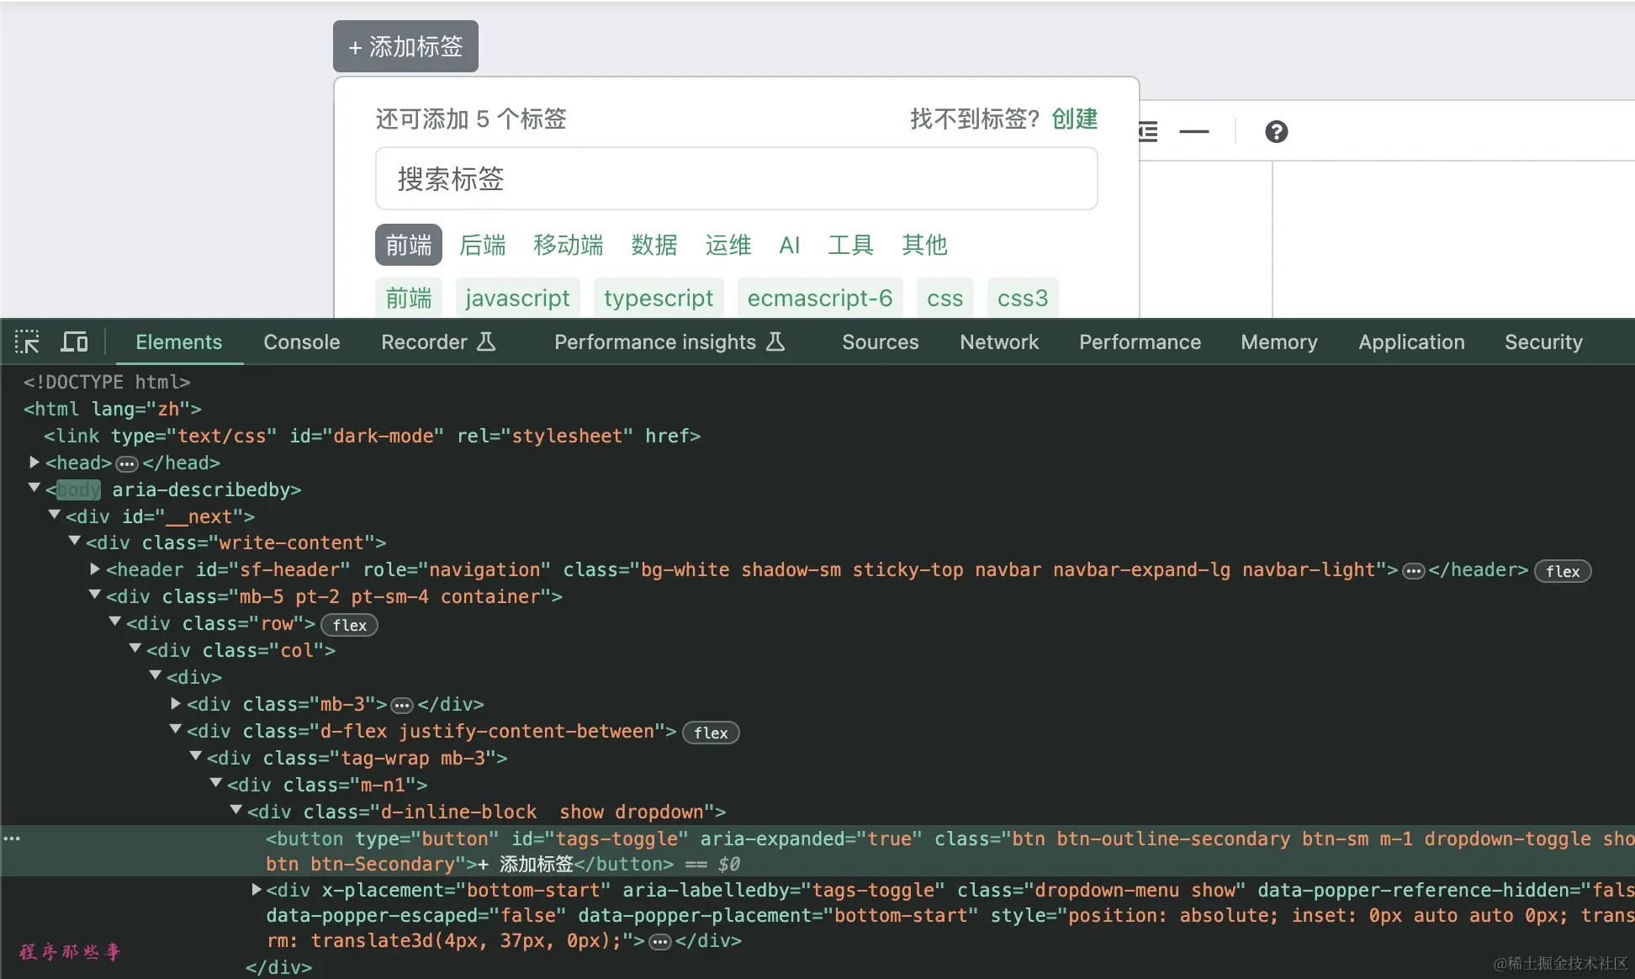Click the ellipsis badge inside head element
This screenshot has height=979, width=1635.
point(127,463)
